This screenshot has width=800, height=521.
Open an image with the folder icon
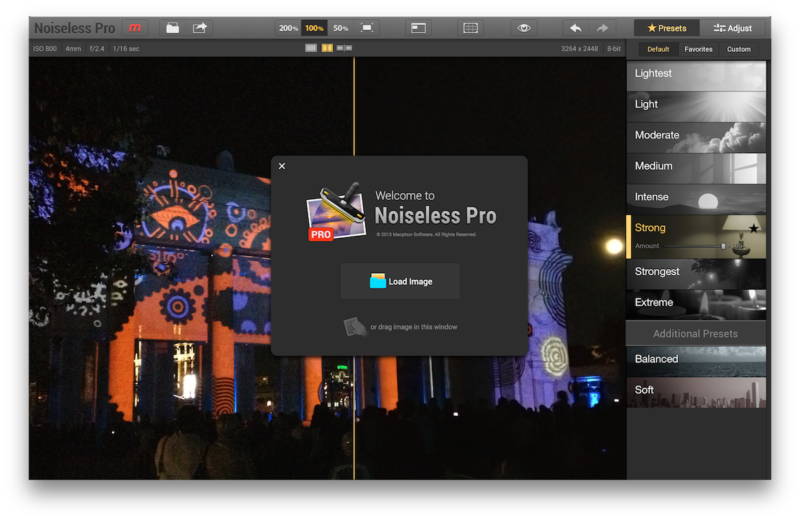point(173,28)
